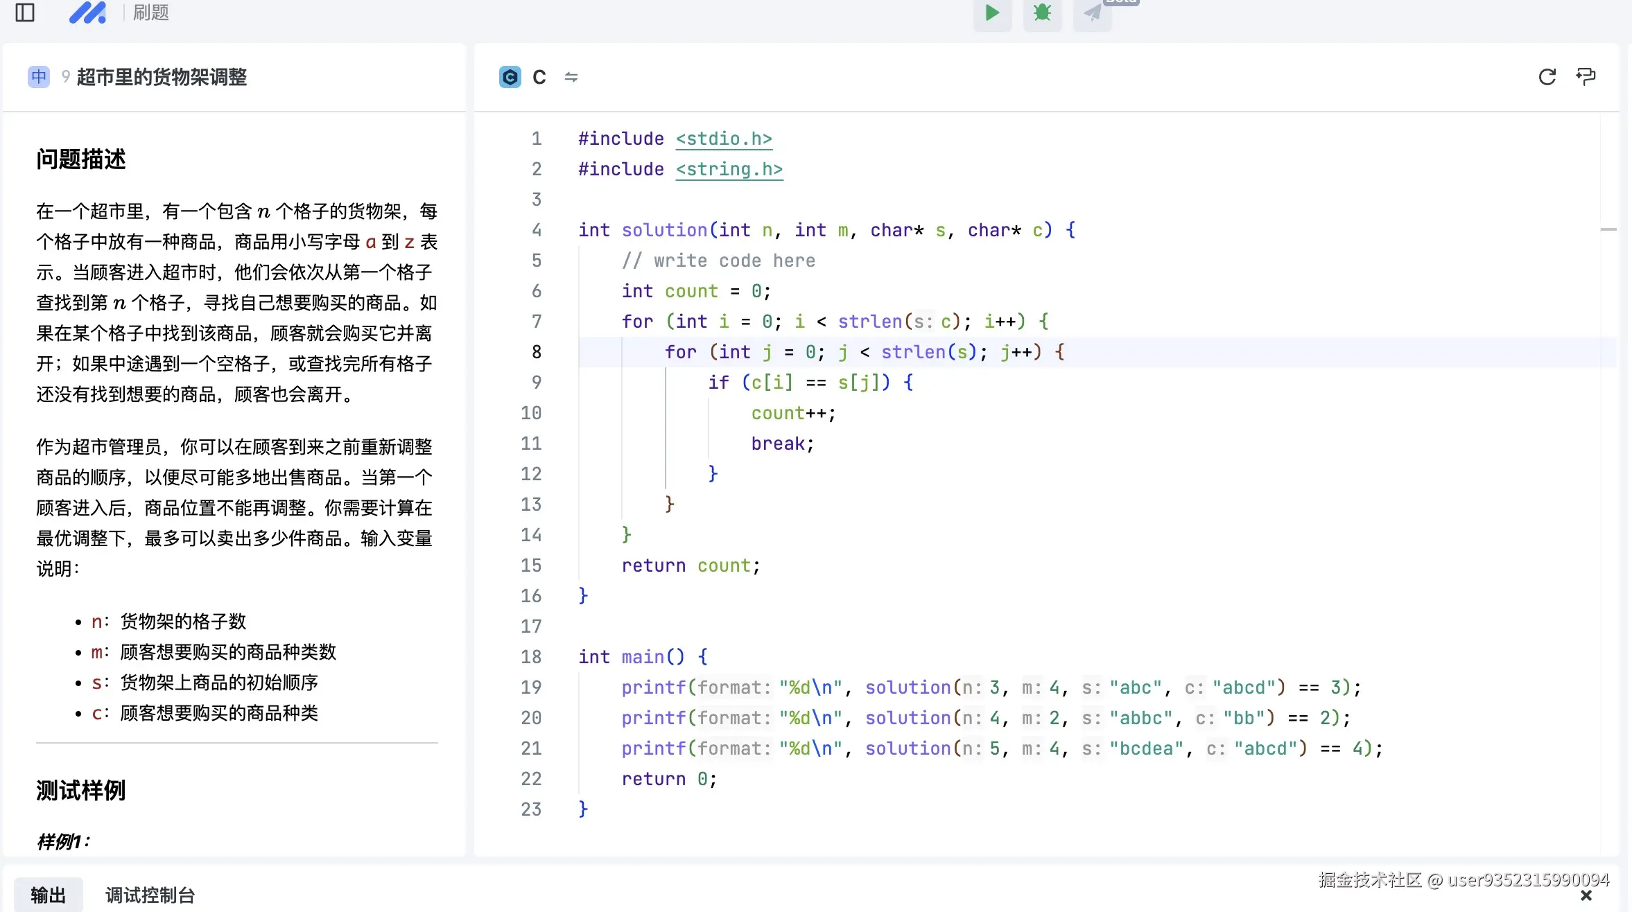Open the C language selector dropdown

539,77
